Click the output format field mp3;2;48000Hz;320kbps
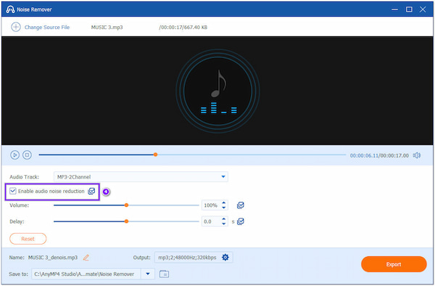The image size is (435, 286). pos(194,258)
